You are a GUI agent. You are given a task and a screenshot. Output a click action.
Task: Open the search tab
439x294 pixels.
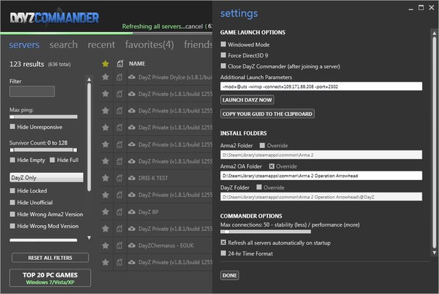point(63,45)
